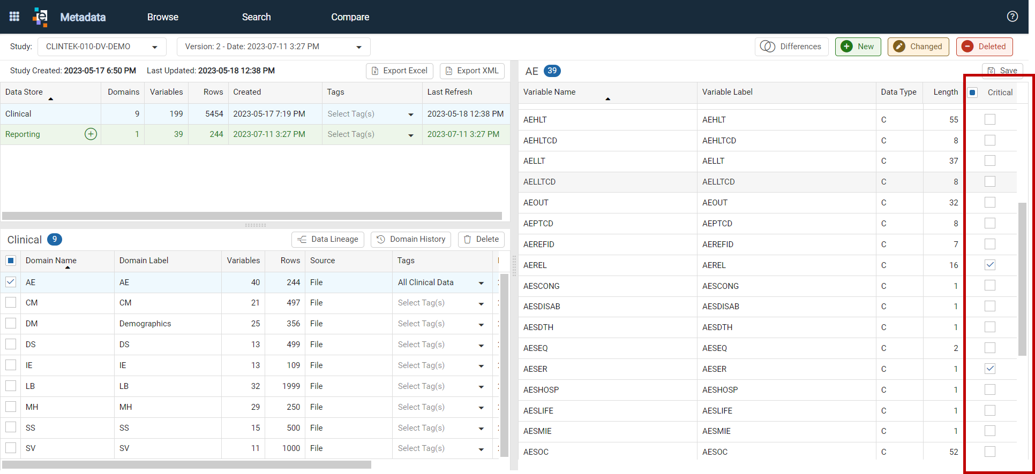Click the variables list vertical scrollbar
This screenshot has width=1035, height=474.
pos(1022,279)
